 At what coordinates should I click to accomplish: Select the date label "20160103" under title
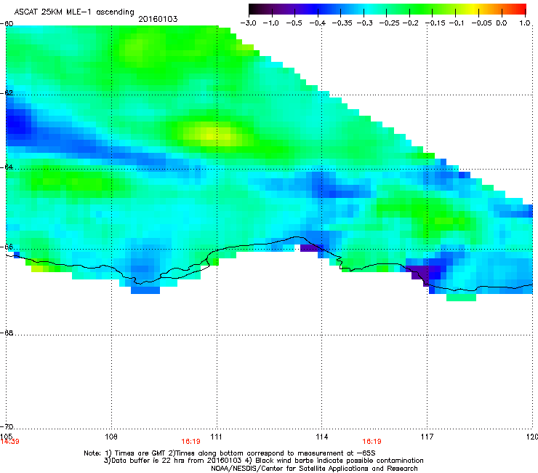coord(158,19)
